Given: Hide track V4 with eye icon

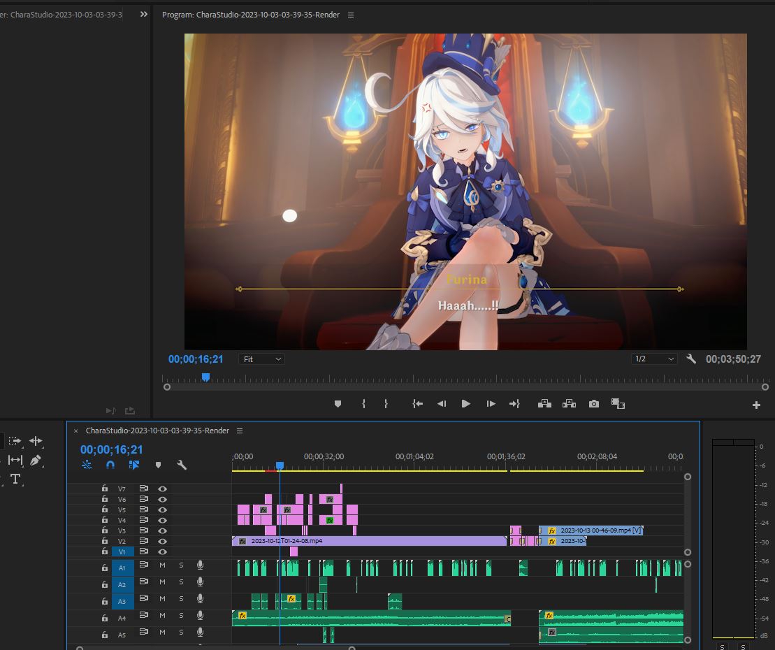Looking at the screenshot, I should coord(162,520).
